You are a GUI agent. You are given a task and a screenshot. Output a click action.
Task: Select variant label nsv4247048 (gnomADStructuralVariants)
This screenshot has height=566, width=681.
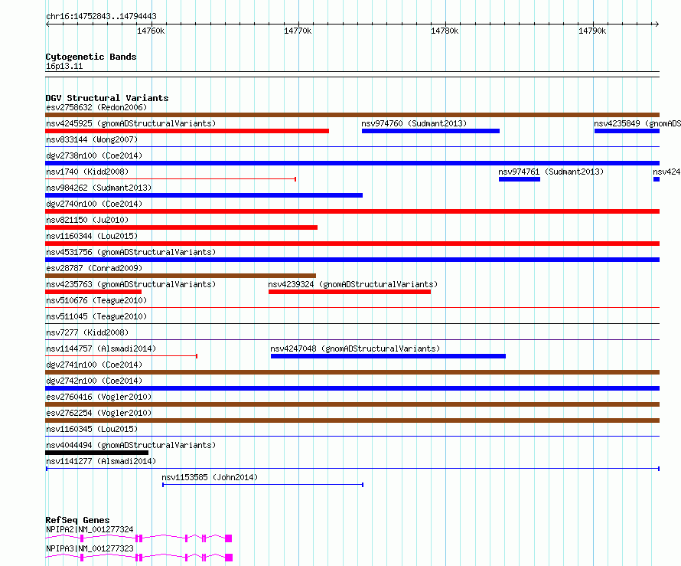tap(355, 348)
